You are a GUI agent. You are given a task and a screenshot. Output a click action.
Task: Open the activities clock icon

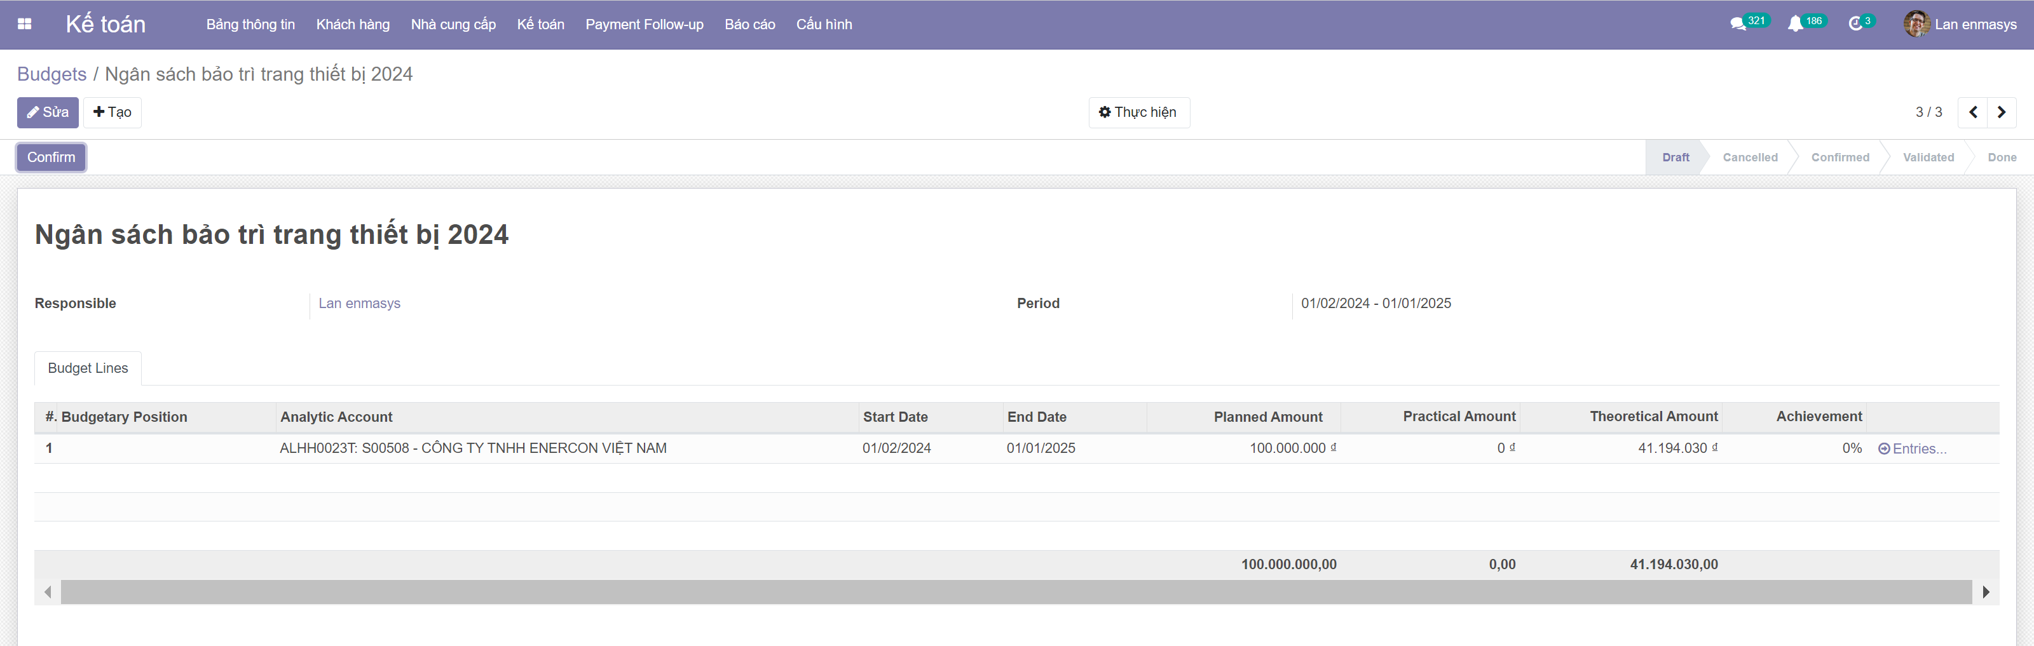(x=1855, y=24)
